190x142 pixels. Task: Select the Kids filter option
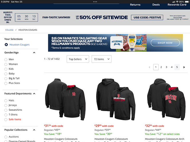click(6, 69)
